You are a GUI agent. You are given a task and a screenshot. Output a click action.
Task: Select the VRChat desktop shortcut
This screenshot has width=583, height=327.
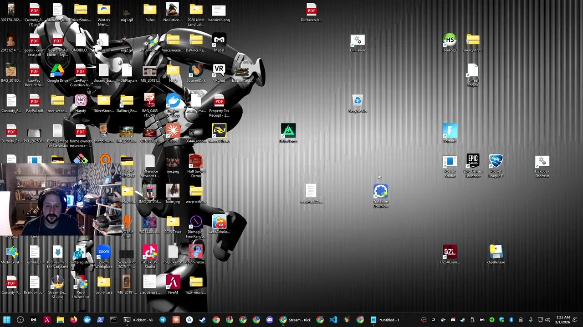pos(219,73)
